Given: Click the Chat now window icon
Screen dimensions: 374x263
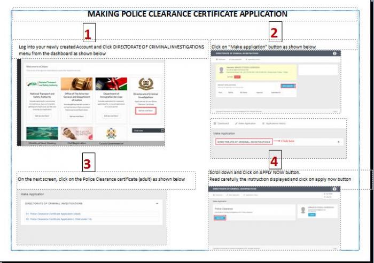Looking at the screenshot, I should tap(162, 130).
